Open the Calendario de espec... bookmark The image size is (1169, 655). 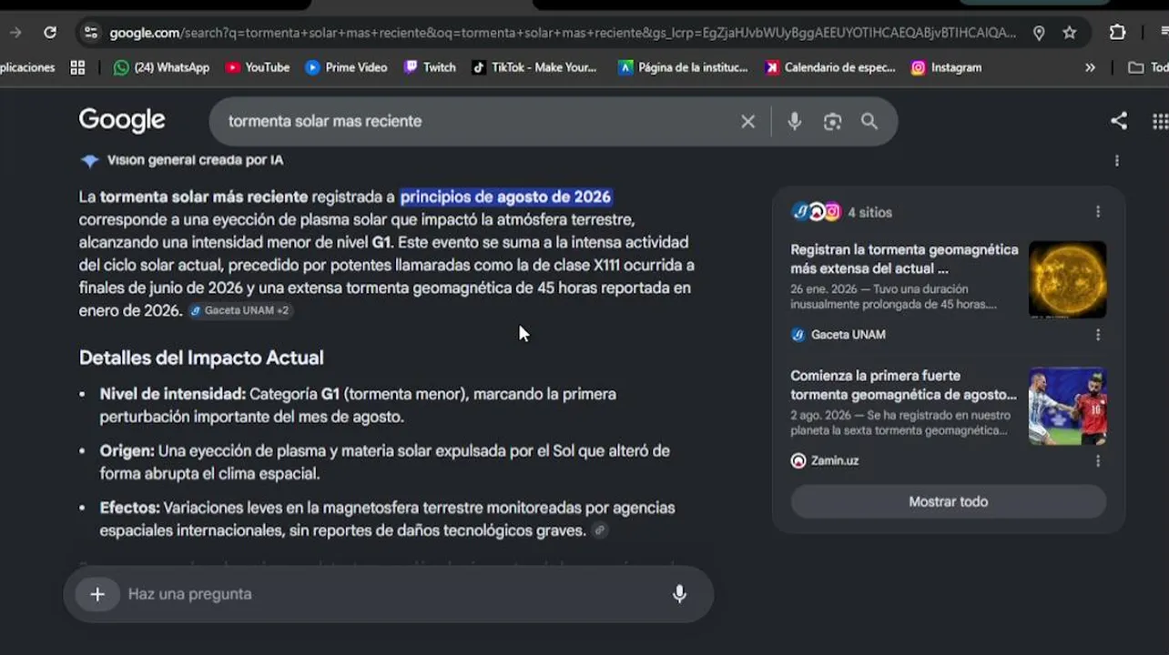(830, 67)
